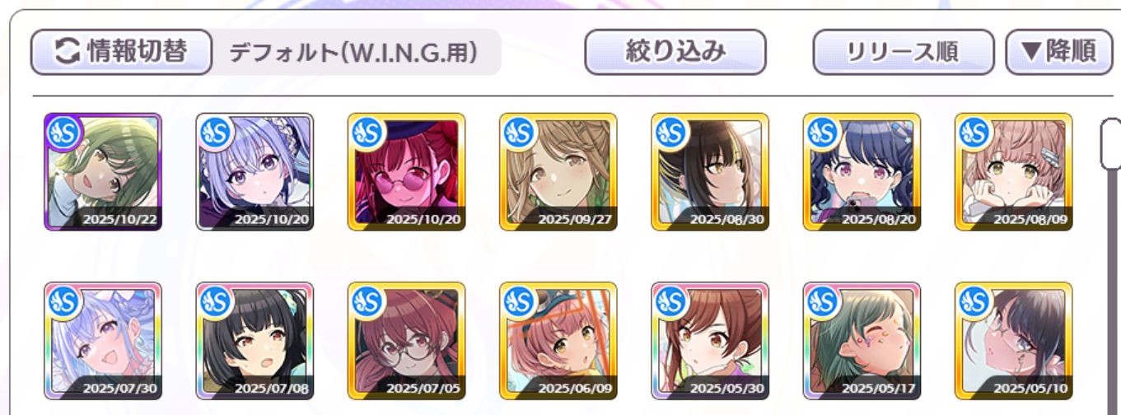Click the S badge on 2025/10/22 card

63,133
